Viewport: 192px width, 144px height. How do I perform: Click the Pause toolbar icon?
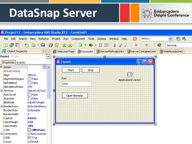click(101, 45)
